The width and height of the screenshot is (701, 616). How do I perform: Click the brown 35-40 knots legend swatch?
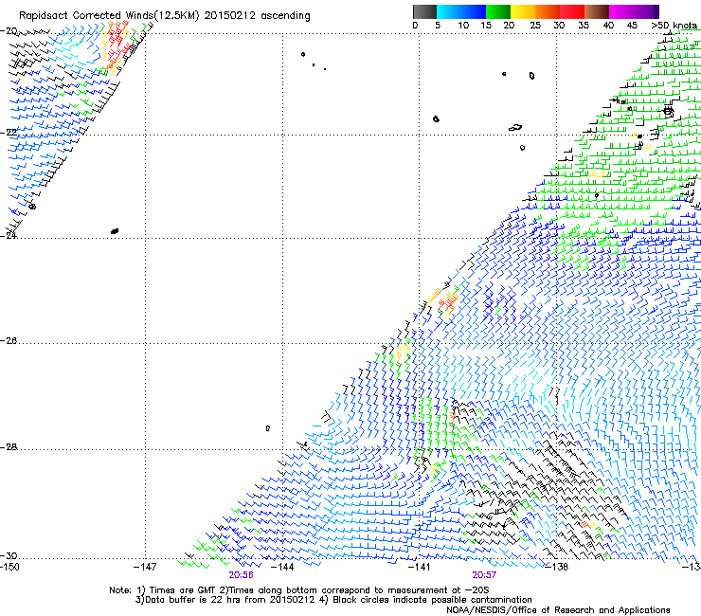tap(597, 11)
